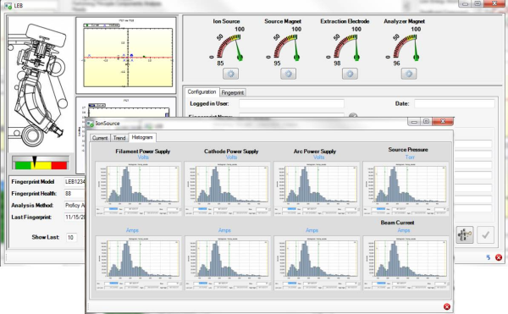Open Extraction Electrode settings gear button
Image resolution: width=508 pixels, height=314 pixels.
(x=350, y=74)
